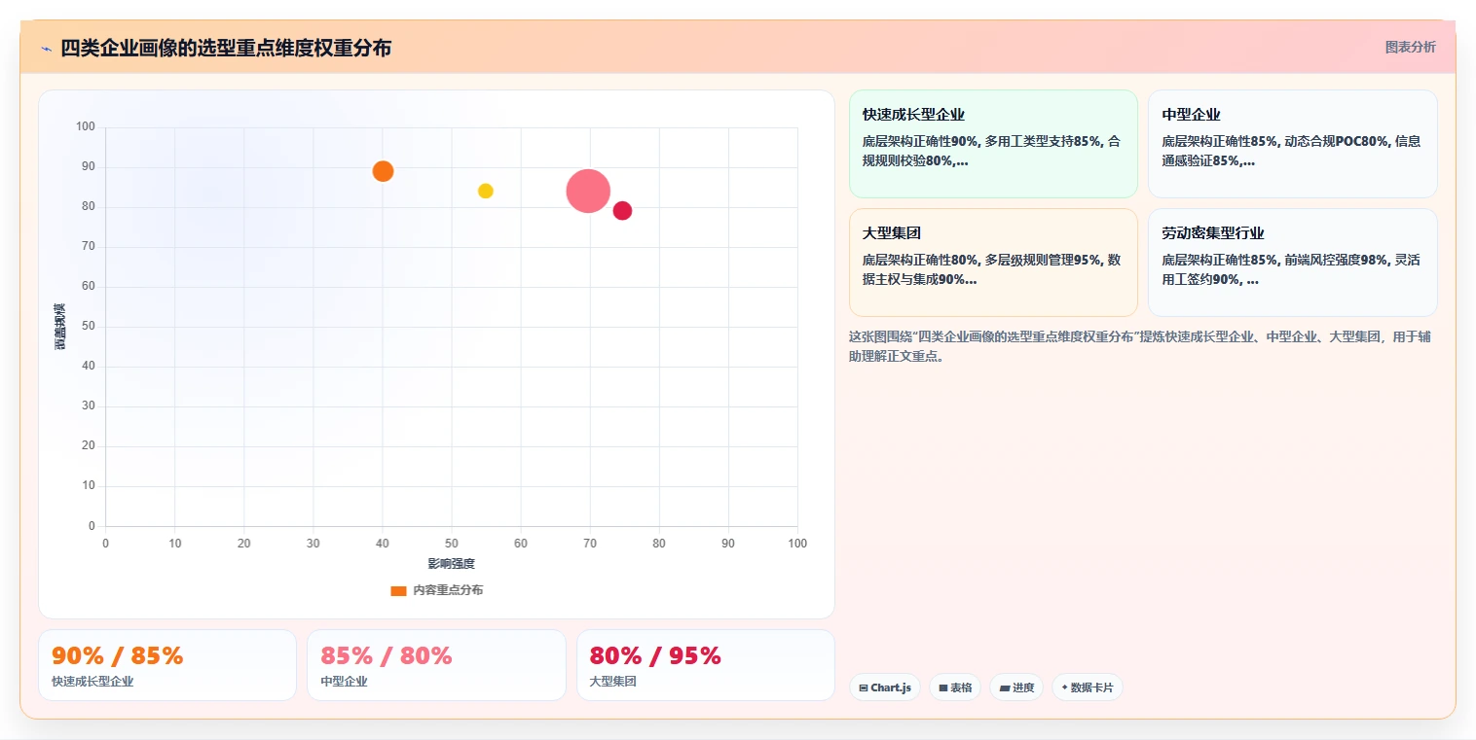
Task: Open the 中型企业 description card
Action: coord(1292,144)
